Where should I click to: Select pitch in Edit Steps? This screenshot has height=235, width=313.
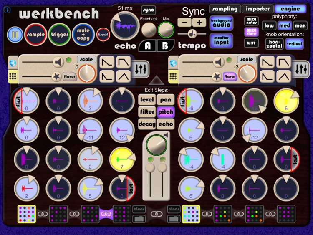(166, 112)
